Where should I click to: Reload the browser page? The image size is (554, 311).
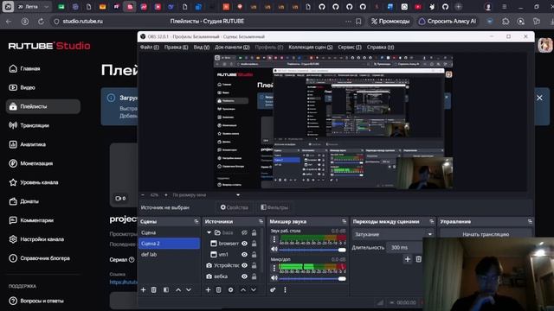41,21
